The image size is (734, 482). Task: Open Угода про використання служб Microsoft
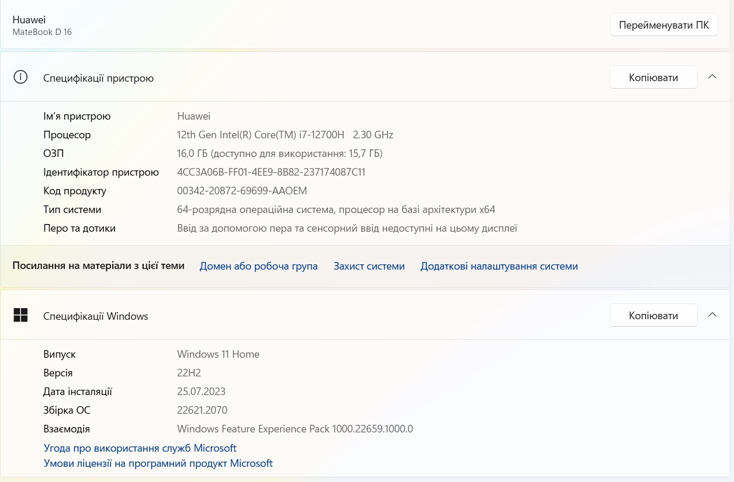pyautogui.click(x=140, y=448)
